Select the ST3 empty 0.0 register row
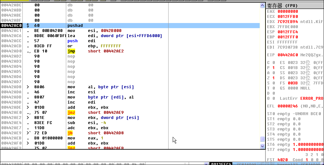The width and height of the screenshot is (324, 165). click(x=284, y=129)
